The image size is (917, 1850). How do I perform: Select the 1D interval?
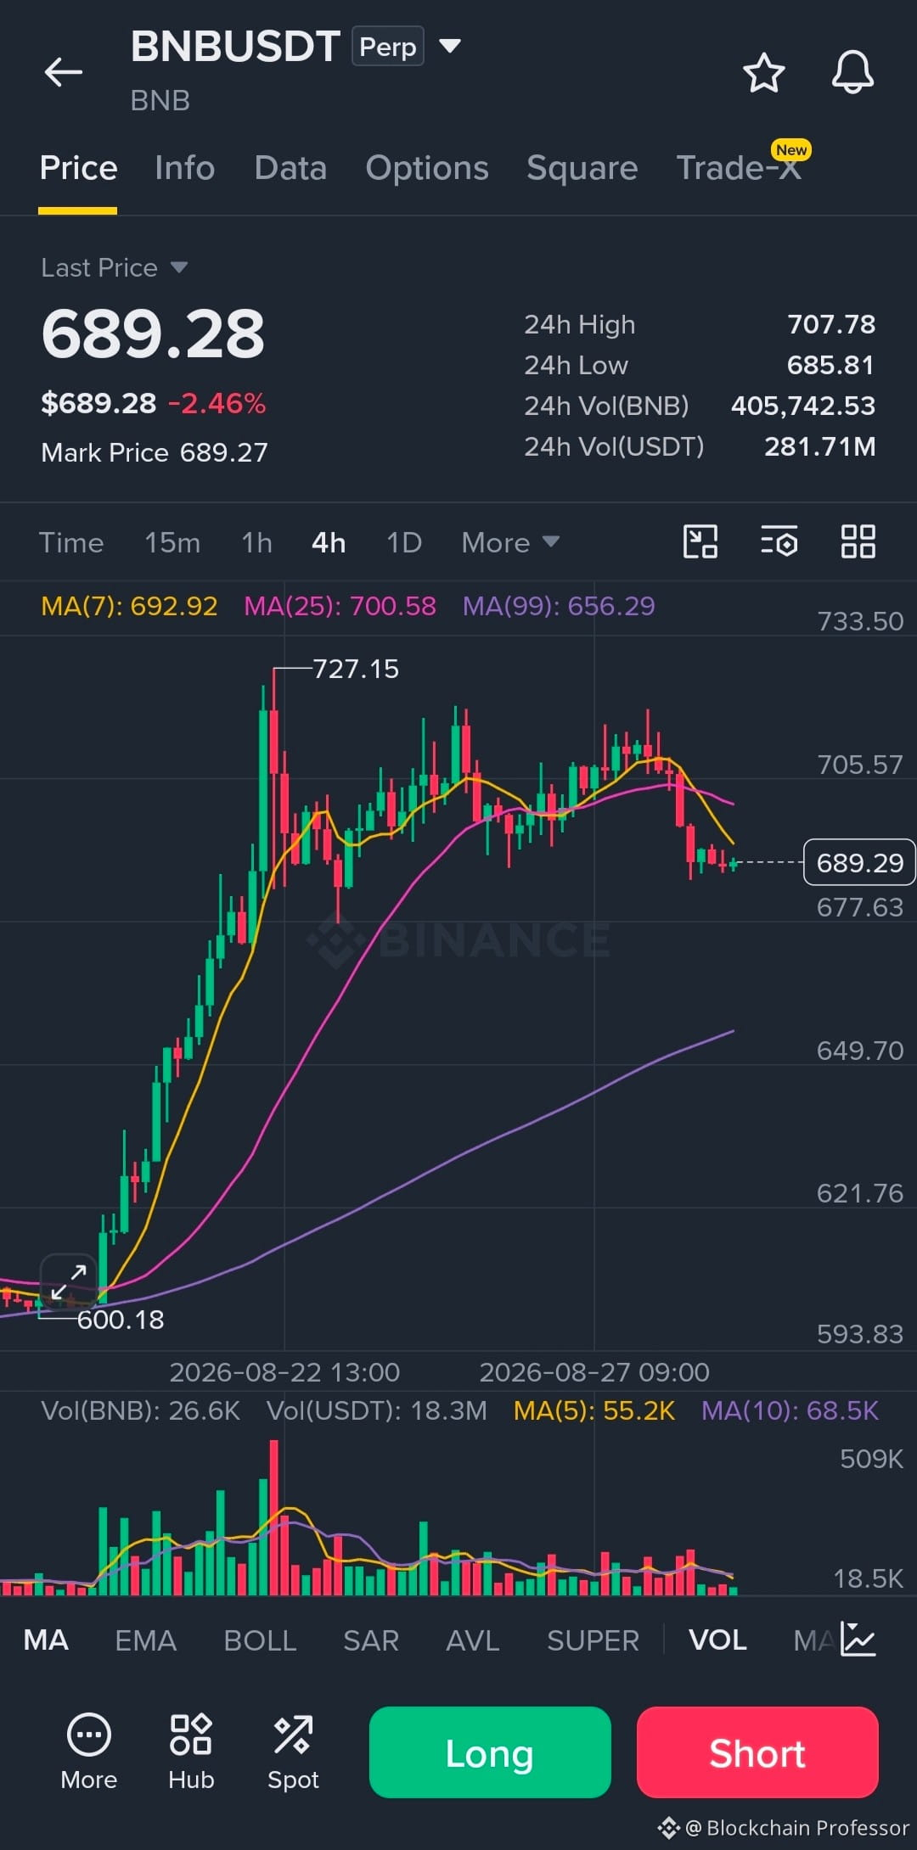point(404,542)
